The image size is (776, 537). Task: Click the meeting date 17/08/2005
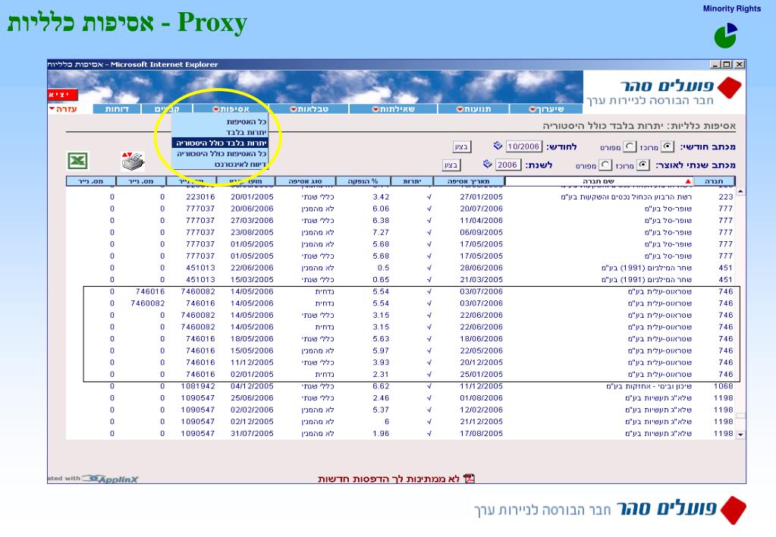[481, 434]
